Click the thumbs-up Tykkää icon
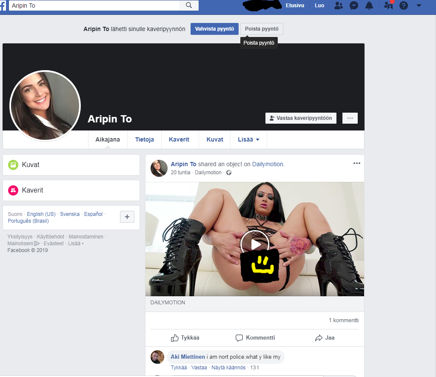This screenshot has height=377, width=436. pos(175,338)
